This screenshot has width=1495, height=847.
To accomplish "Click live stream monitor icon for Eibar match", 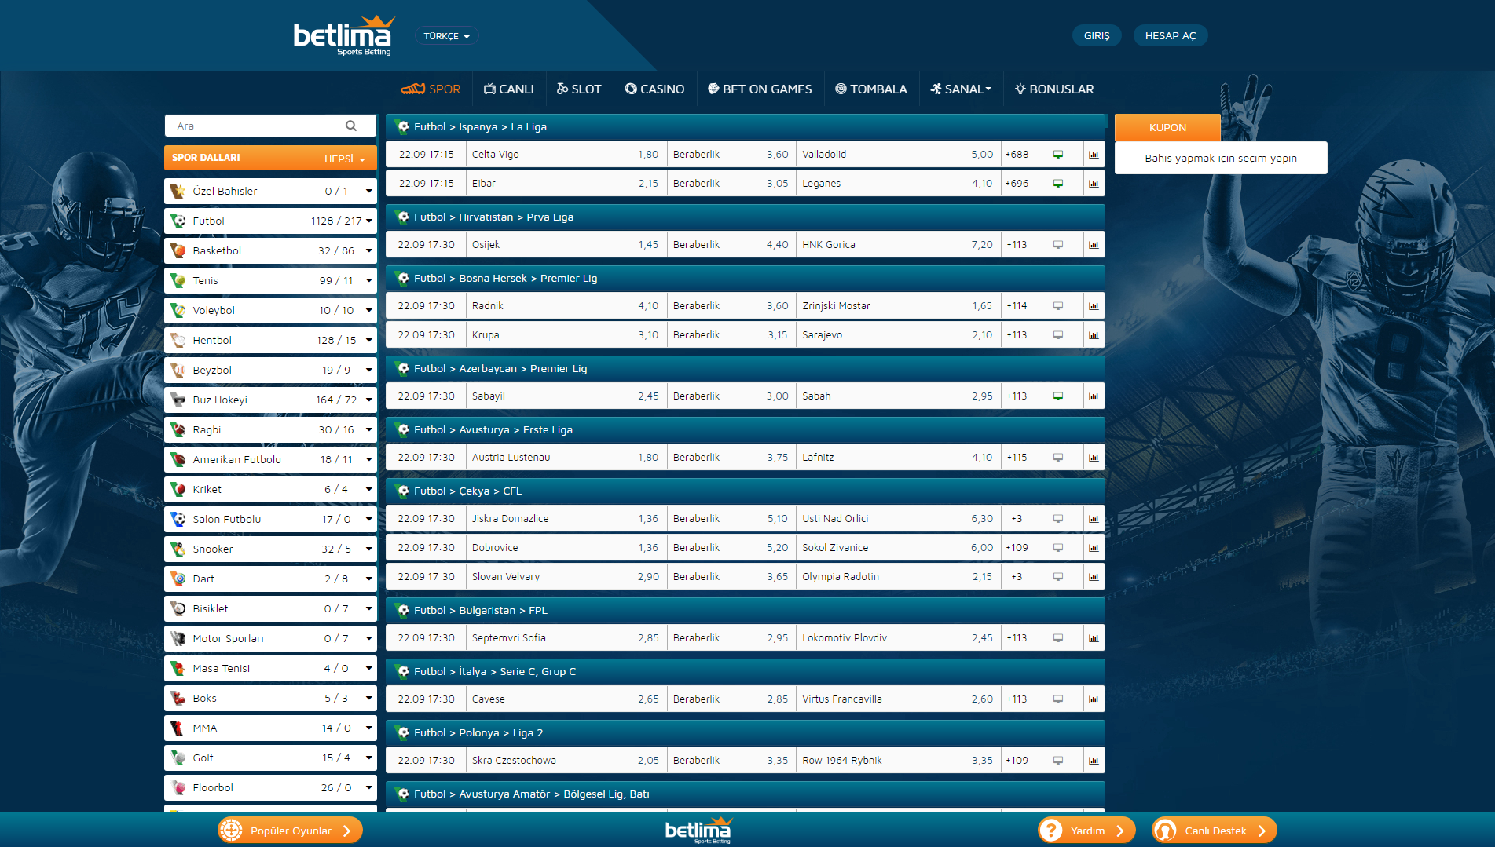I will tap(1058, 184).
